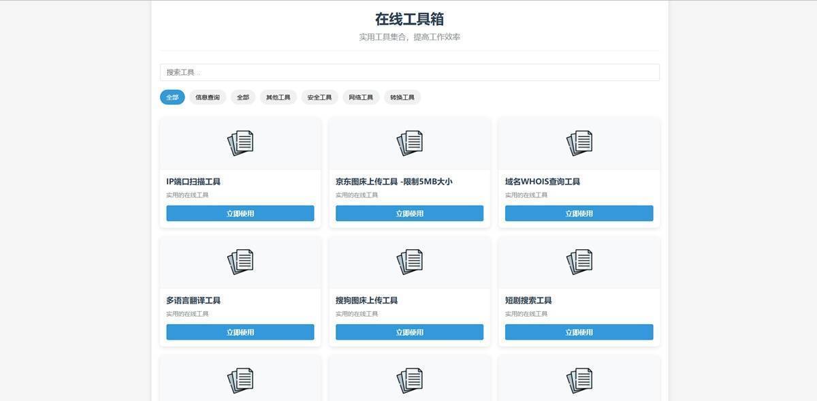Open 短剧搜索工具 with its 立即使用 button
Screen dimensions: 817x401
point(579,332)
